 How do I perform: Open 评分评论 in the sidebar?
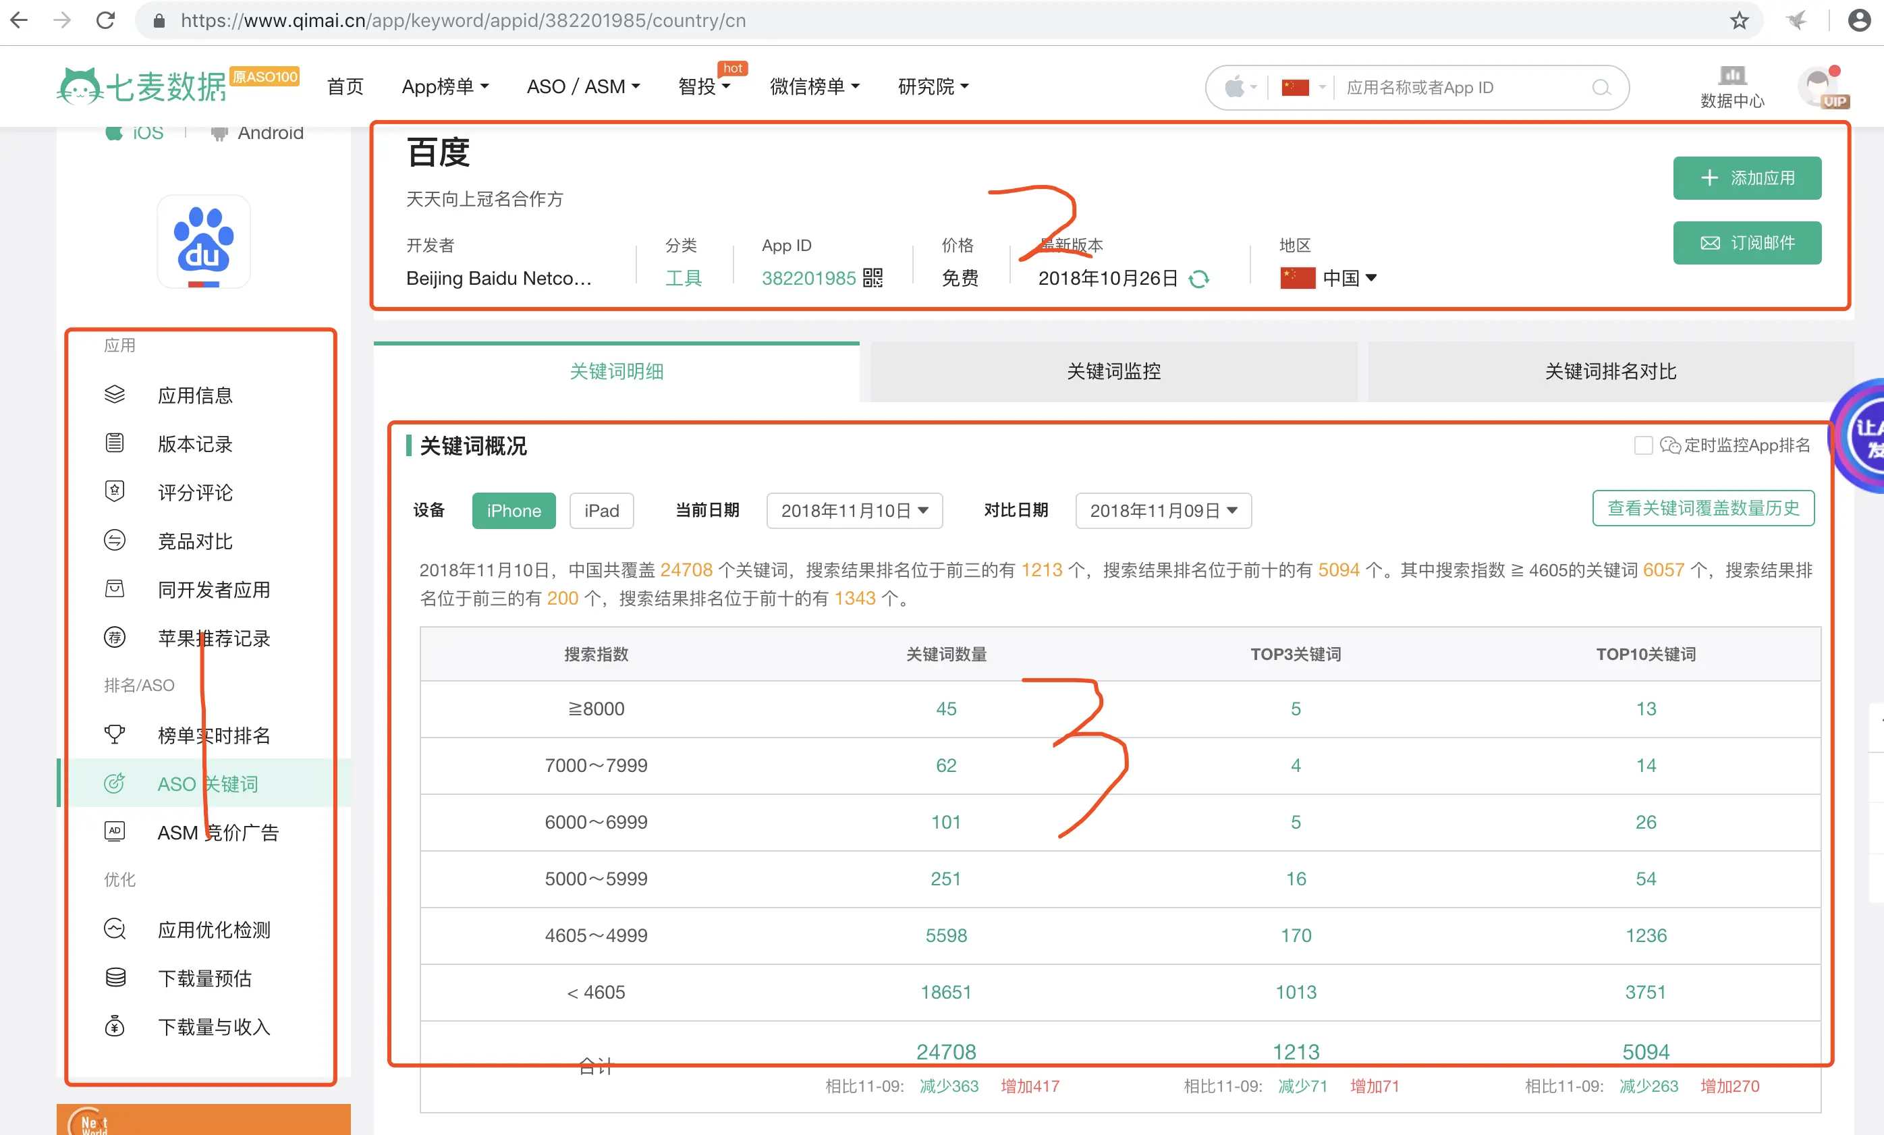(195, 493)
